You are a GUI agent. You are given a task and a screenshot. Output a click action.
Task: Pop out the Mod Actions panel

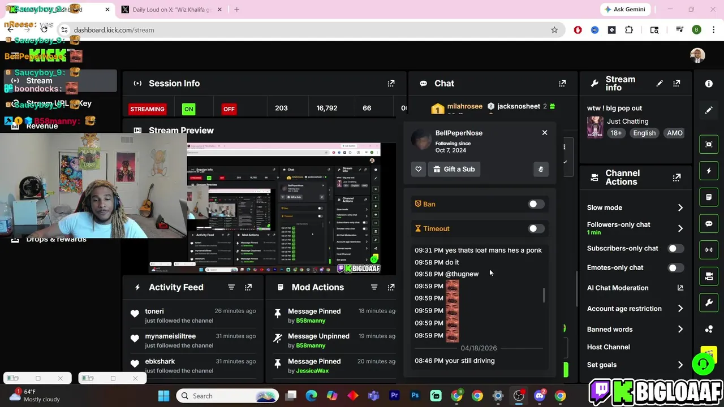pos(391,287)
